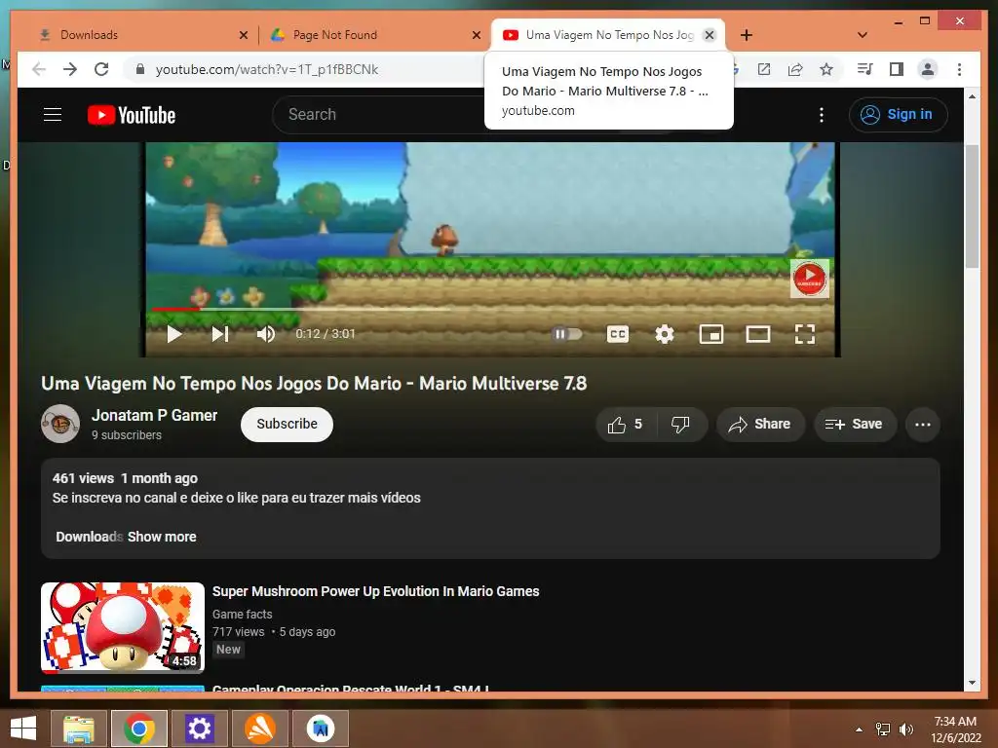This screenshot has width=998, height=748.
Task: Subscribe to Jonatam P Gamer
Action: 287,425
